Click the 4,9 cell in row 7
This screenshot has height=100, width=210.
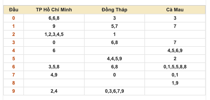point(54,75)
